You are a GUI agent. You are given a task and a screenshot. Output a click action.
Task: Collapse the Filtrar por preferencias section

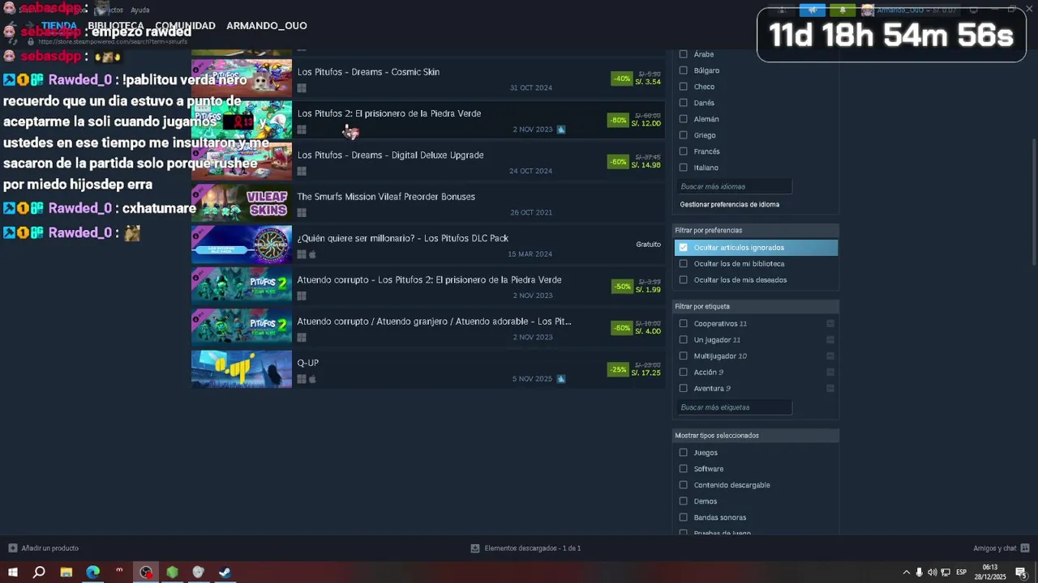tap(756, 231)
